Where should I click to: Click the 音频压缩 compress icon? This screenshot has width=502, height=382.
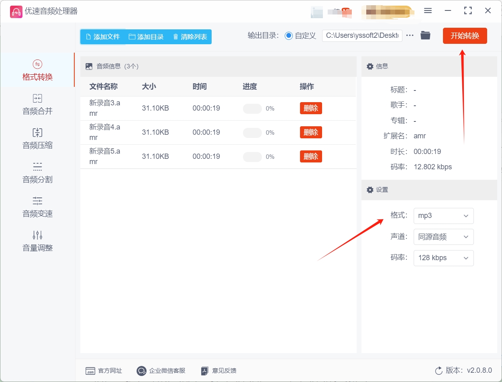37,133
